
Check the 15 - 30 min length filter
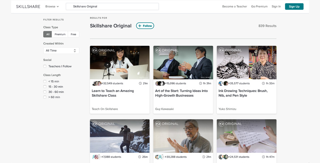coord(45,87)
